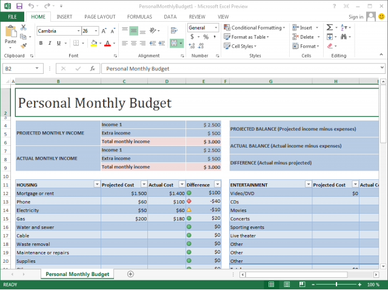Open the General number format dropdown
388x290 pixels.
217,28
